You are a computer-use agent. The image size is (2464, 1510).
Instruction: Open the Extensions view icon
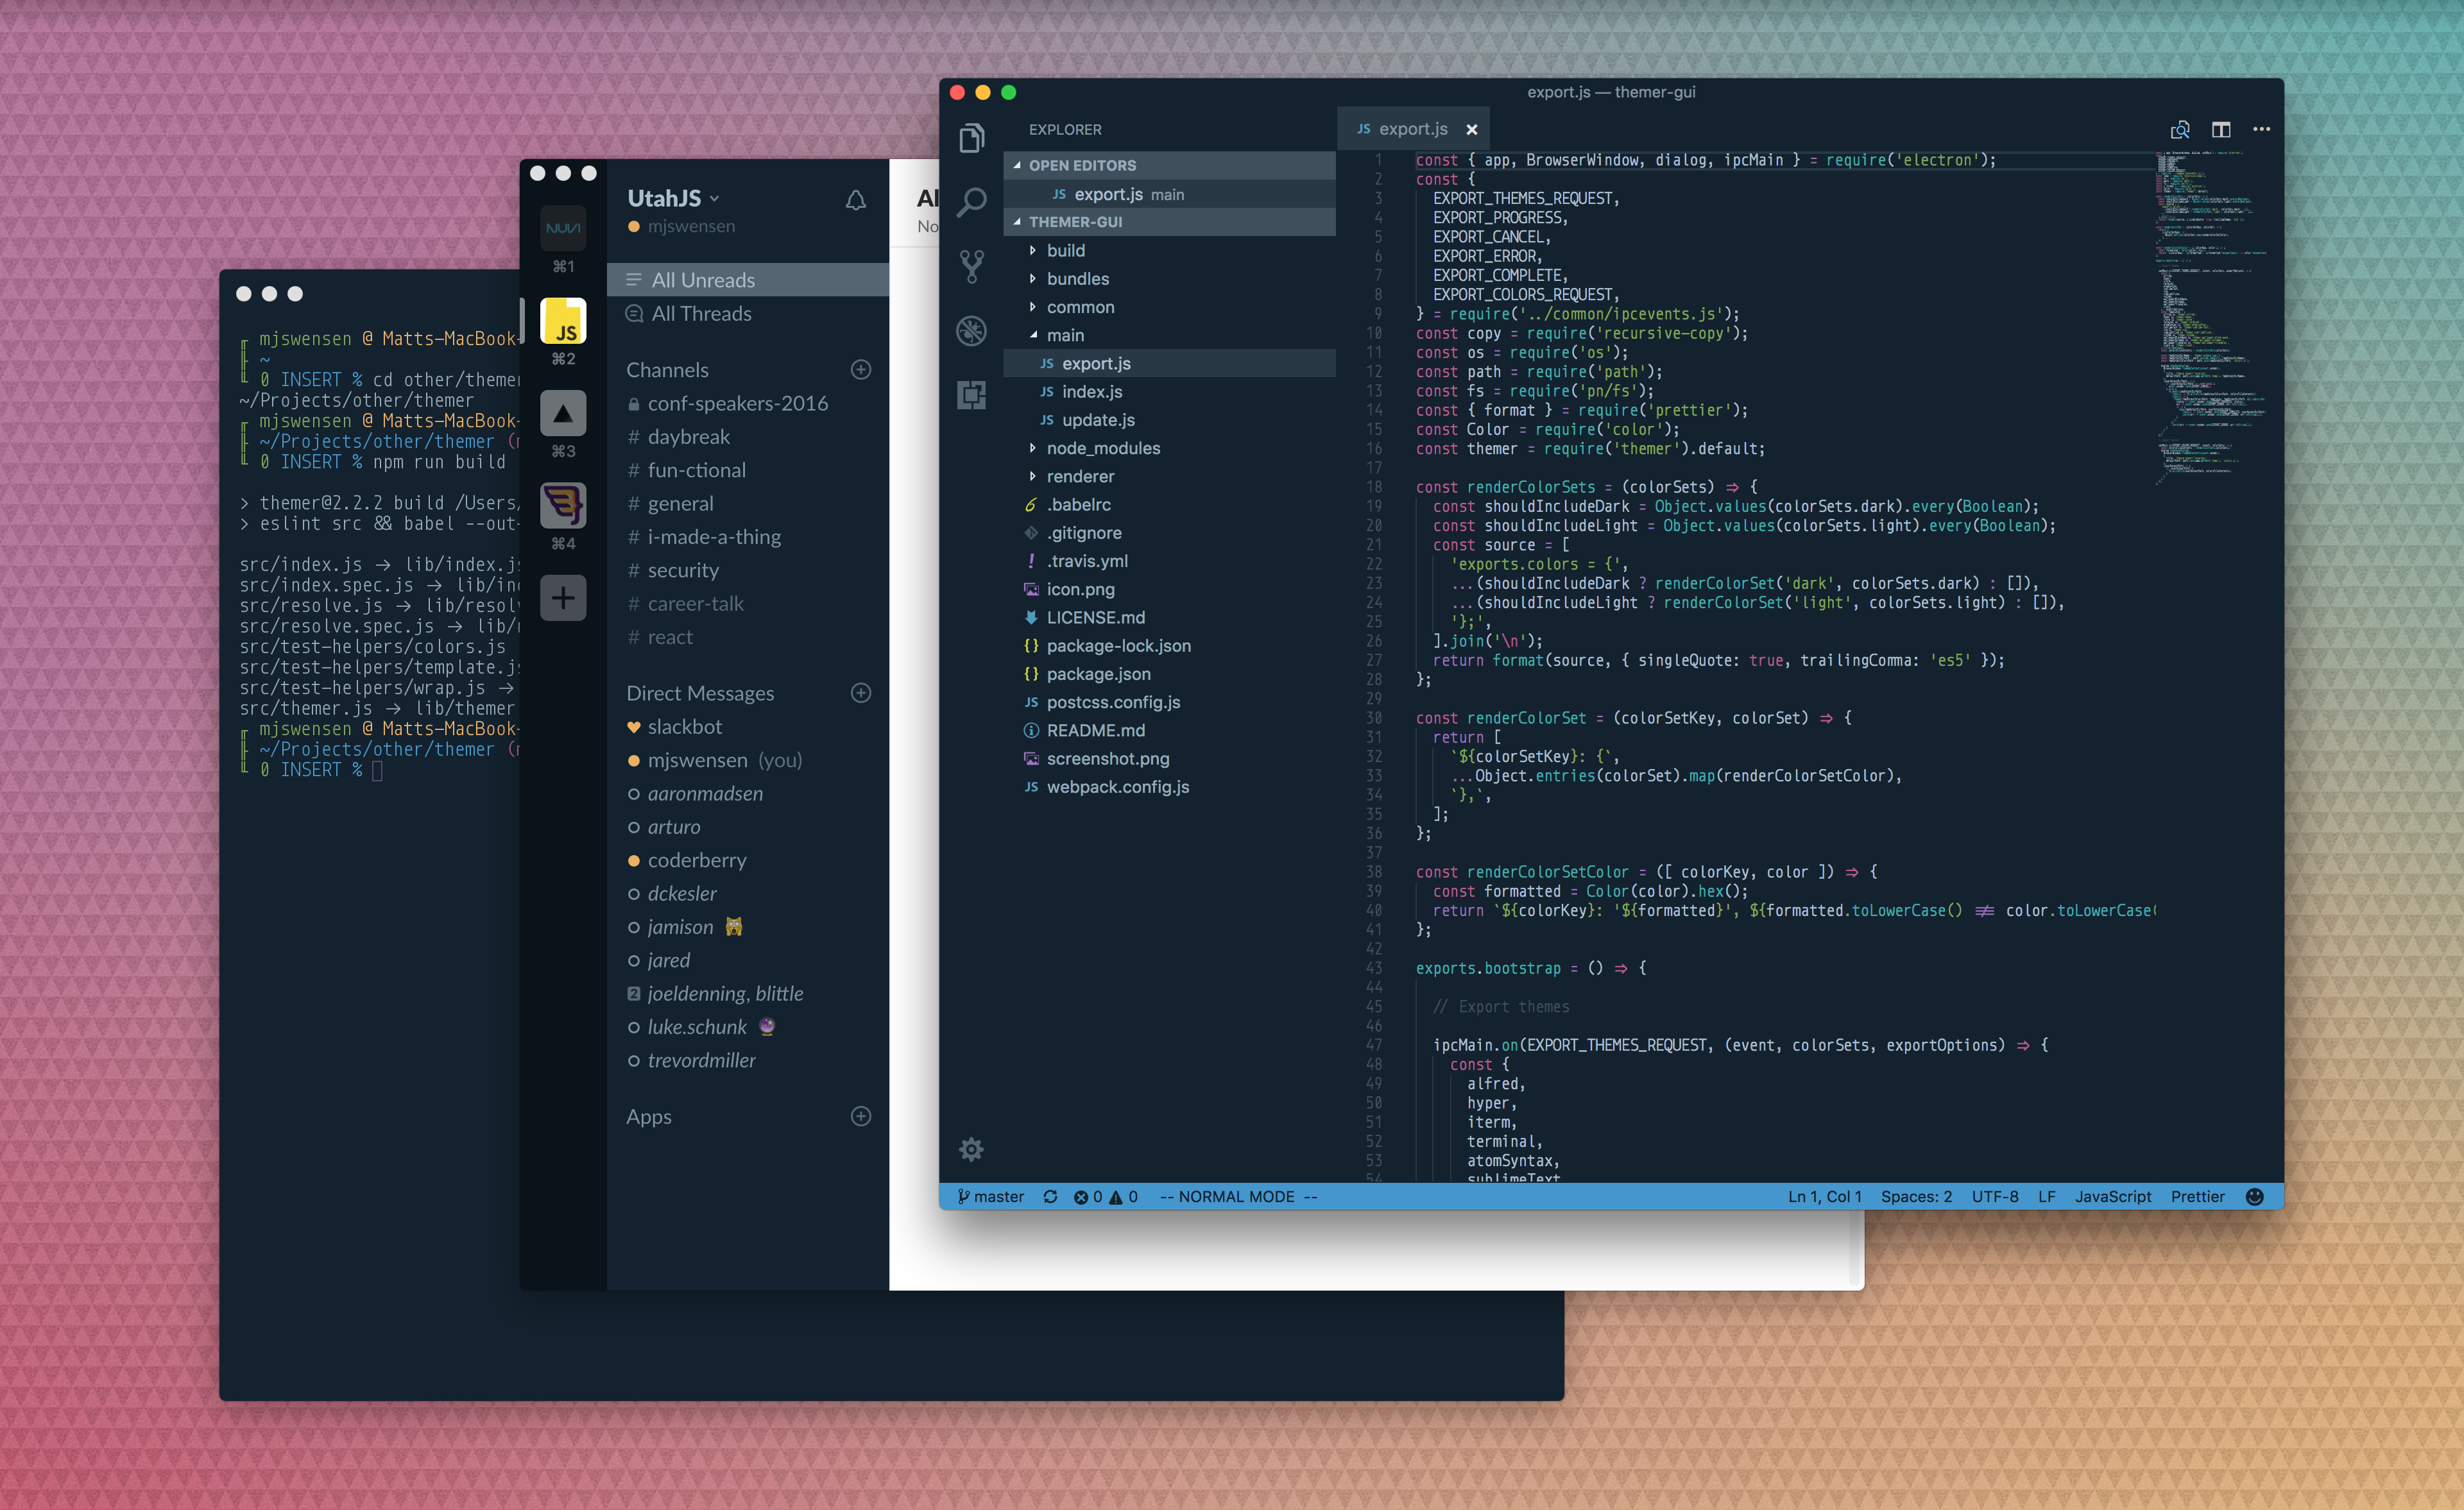(971, 395)
